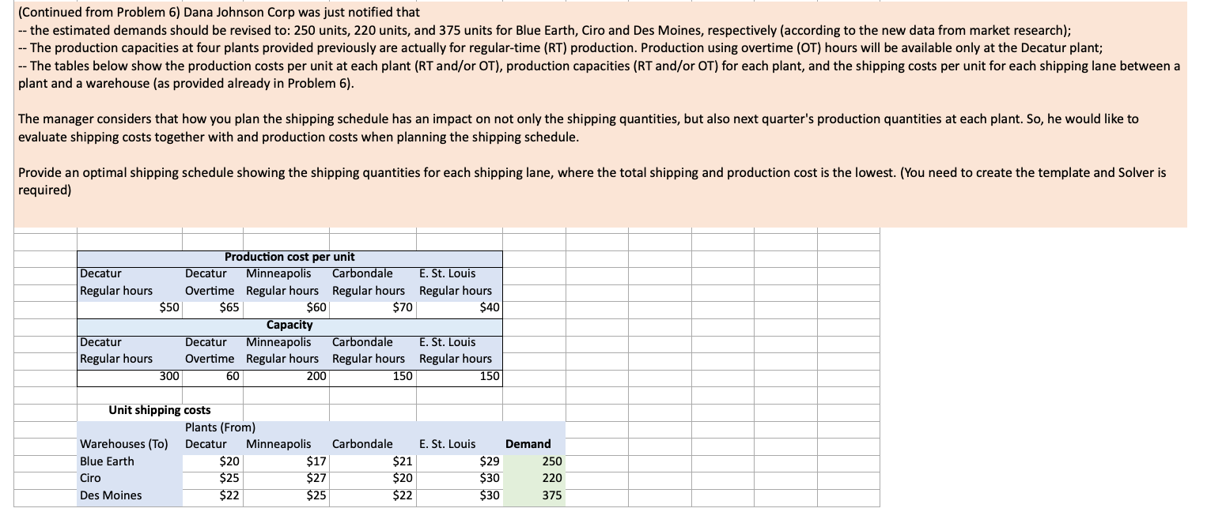The width and height of the screenshot is (1226, 512).
Task: Click the problem description text starting "(Continued from Problem 6)"
Action: pos(214,12)
